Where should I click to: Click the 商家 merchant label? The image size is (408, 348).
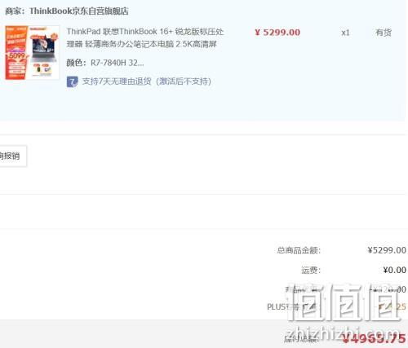click(x=15, y=11)
